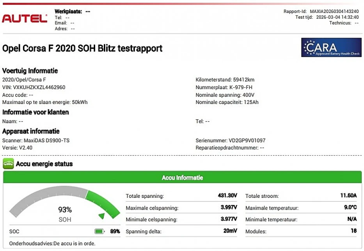Click the Spanning delta 20mV row

[x=181, y=231]
